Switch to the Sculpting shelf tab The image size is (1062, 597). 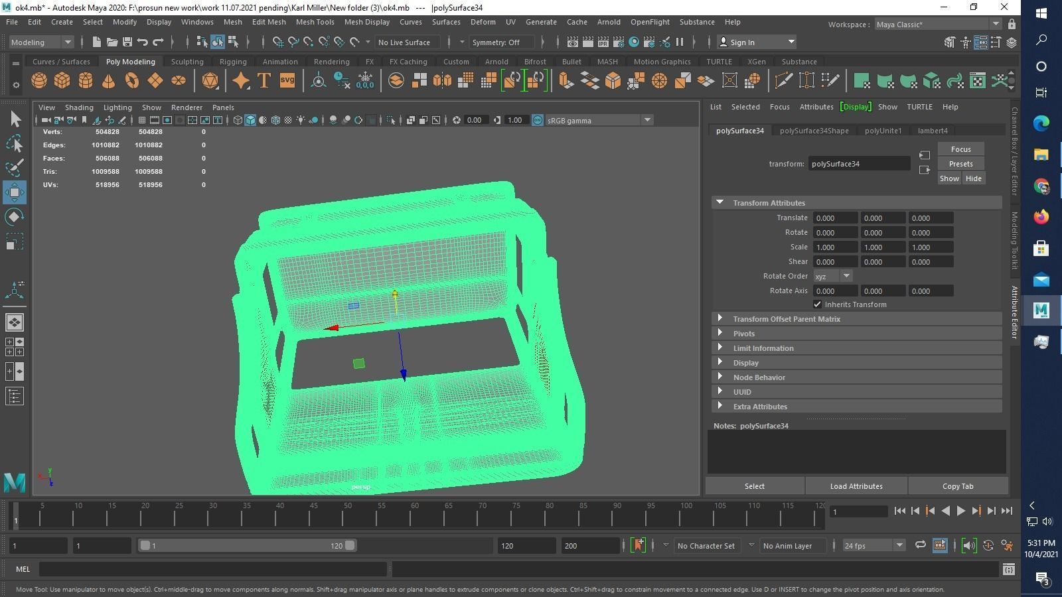187,62
